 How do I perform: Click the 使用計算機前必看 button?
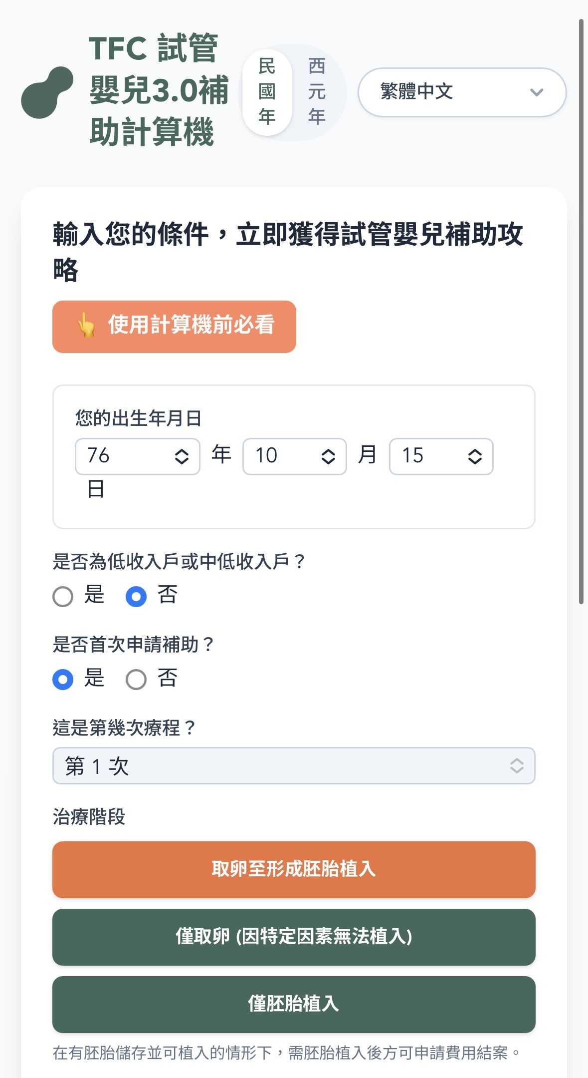click(x=174, y=327)
